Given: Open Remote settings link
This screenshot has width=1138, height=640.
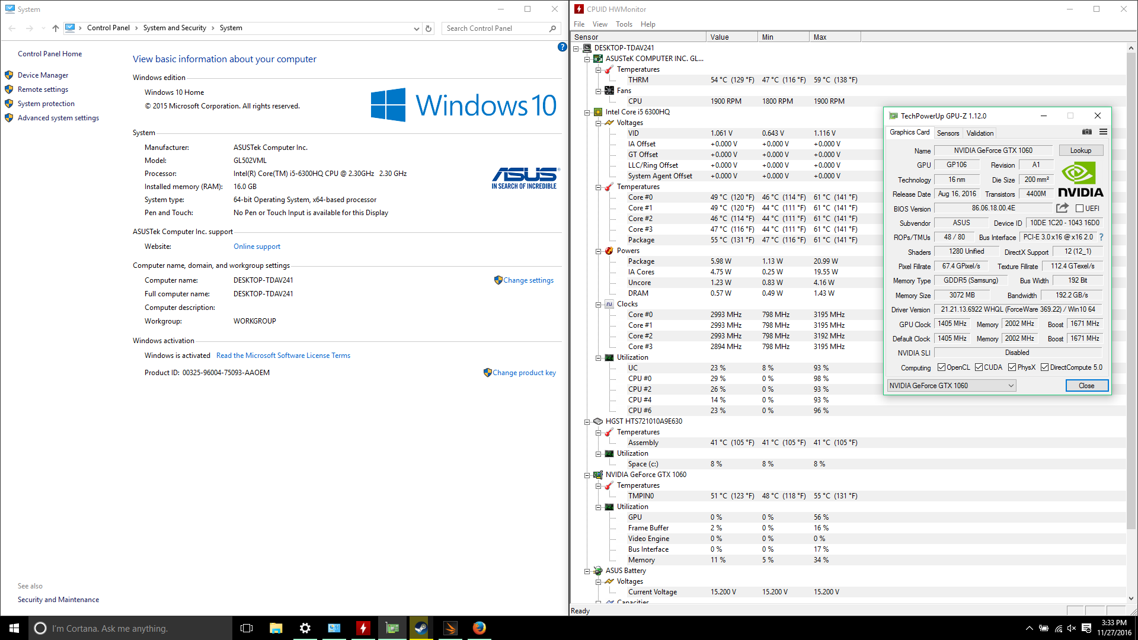Looking at the screenshot, I should [x=43, y=89].
